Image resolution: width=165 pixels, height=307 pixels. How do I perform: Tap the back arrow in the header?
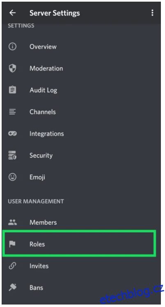(x=12, y=13)
